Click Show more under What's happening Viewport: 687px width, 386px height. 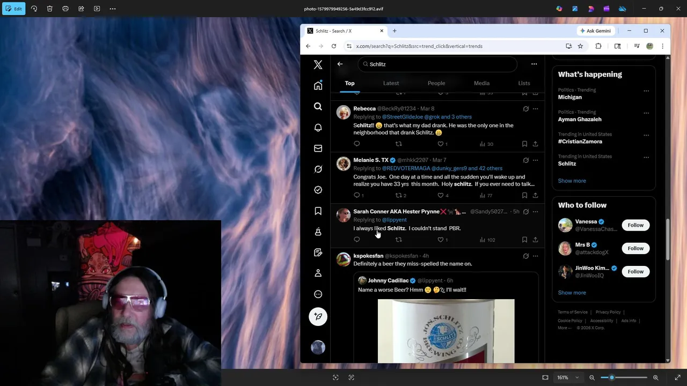coord(572,181)
